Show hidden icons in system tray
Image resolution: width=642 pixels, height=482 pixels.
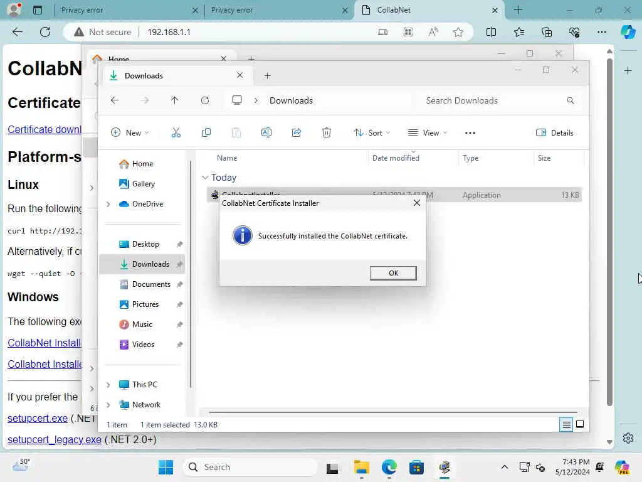pyautogui.click(x=505, y=467)
